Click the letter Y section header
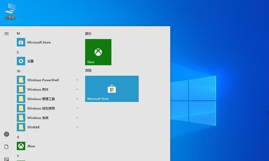The height and width of the screenshot is (161, 269). [18, 156]
